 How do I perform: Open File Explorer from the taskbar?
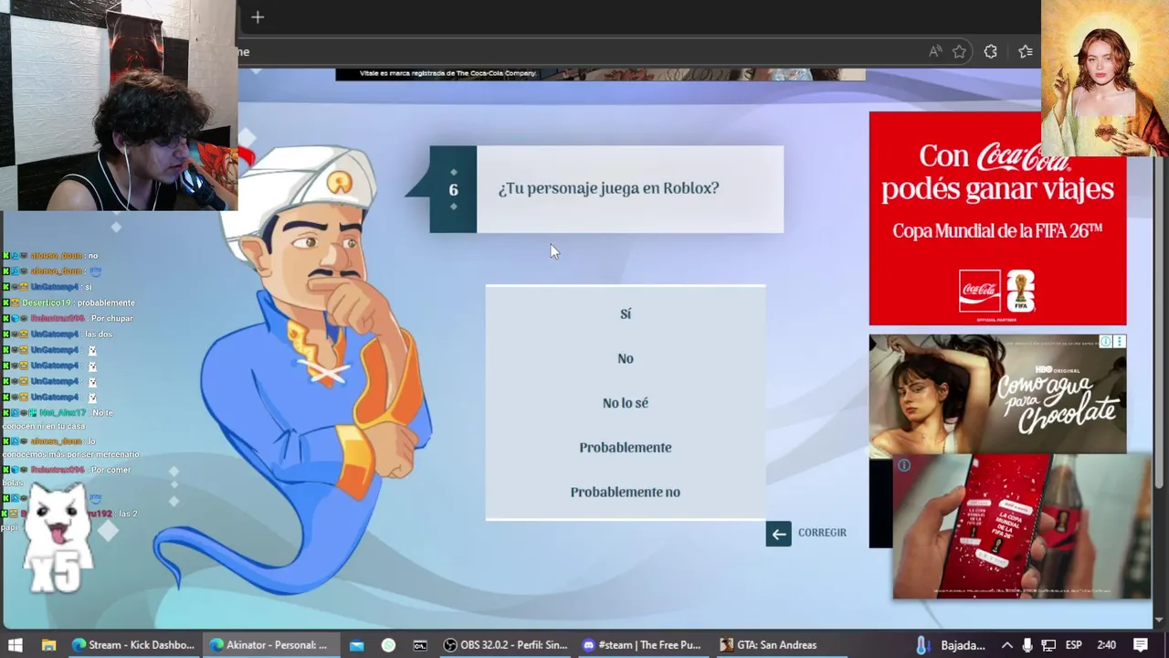click(49, 644)
